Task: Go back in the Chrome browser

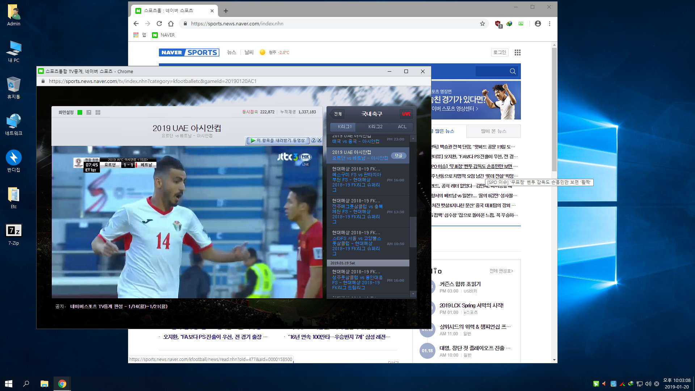Action: (x=136, y=24)
